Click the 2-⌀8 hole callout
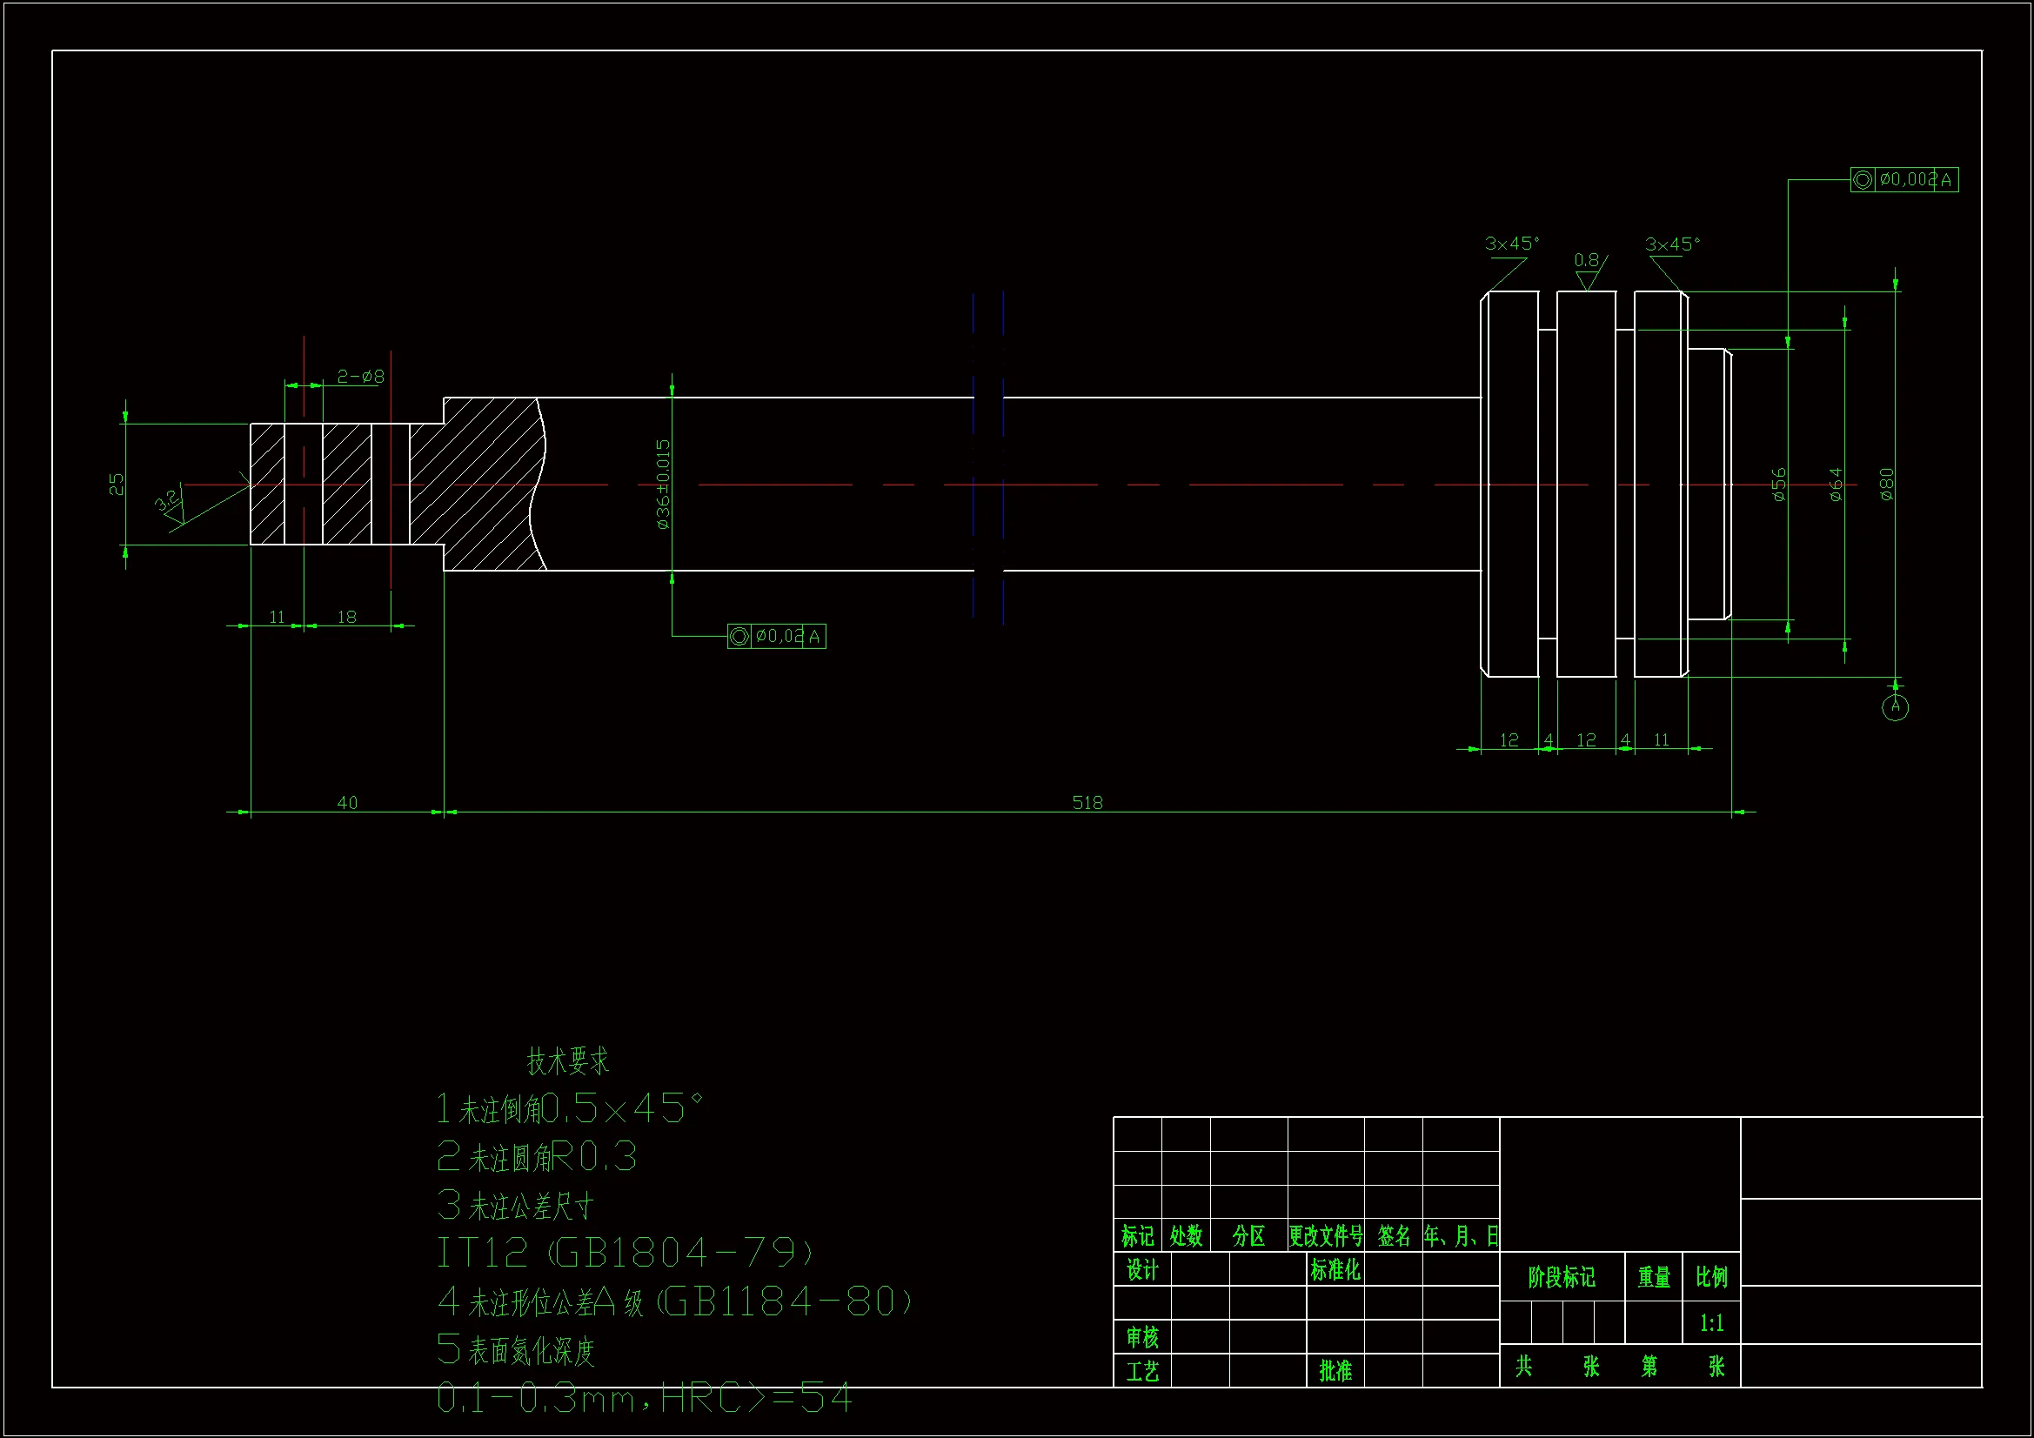 coord(360,377)
